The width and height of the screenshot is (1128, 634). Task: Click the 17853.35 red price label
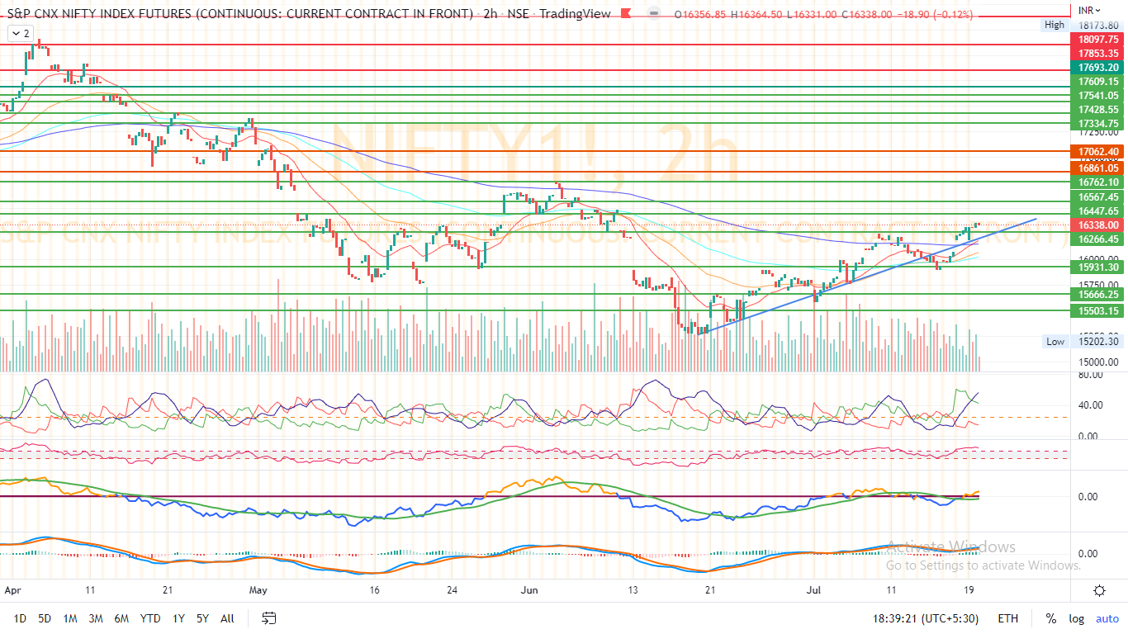coord(1099,53)
